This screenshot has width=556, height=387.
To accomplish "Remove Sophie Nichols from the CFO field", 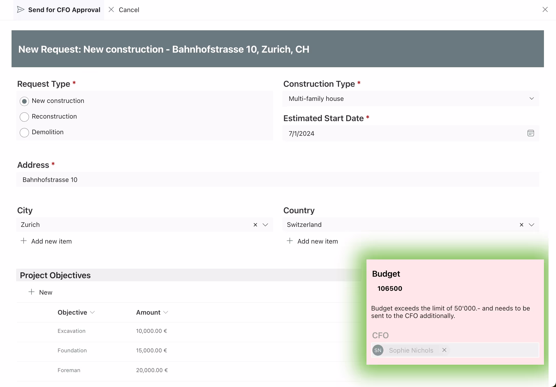I will pos(444,350).
